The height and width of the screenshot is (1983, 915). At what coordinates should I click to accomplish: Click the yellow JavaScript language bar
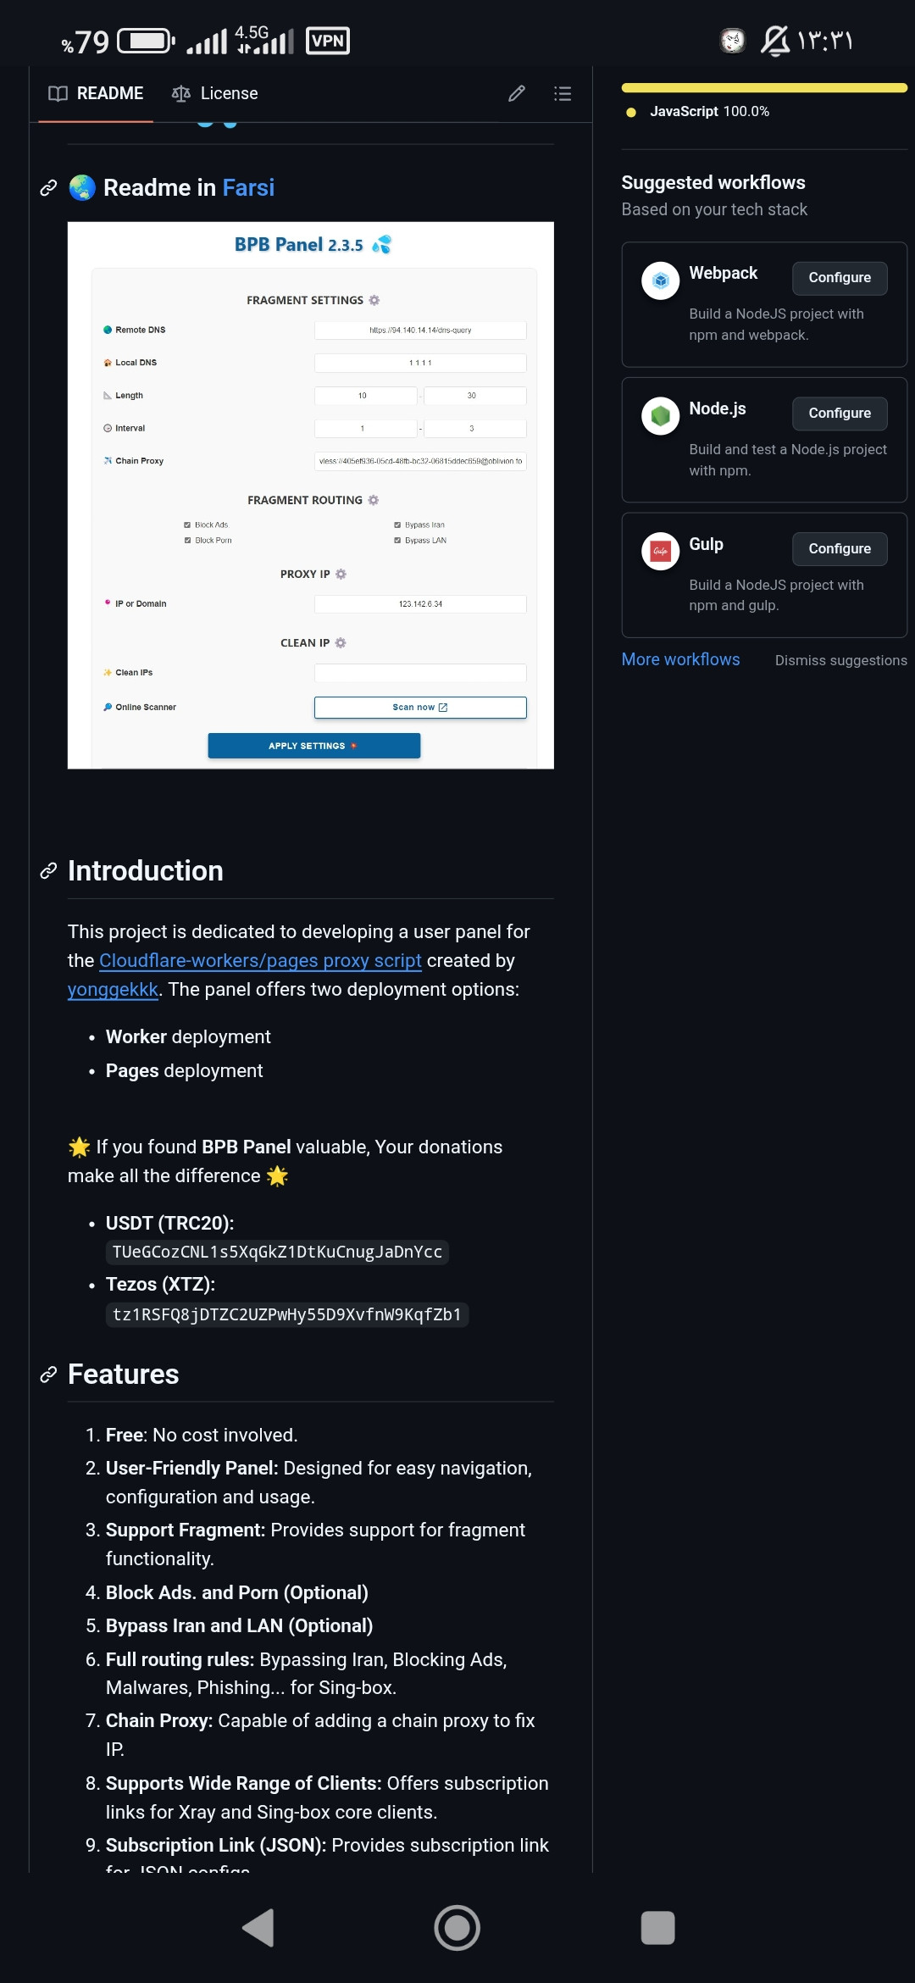click(x=764, y=87)
